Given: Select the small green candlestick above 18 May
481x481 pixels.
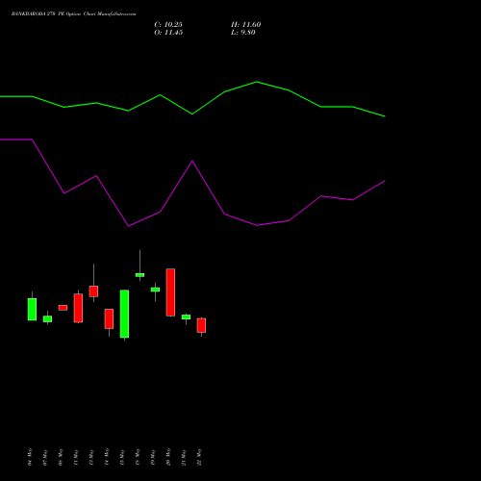Looking at the screenshot, I should [x=139, y=275].
